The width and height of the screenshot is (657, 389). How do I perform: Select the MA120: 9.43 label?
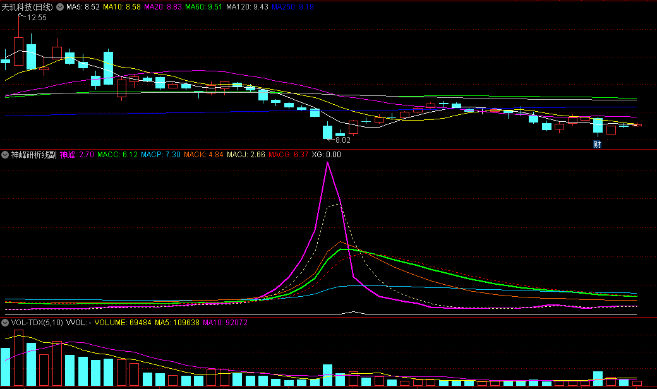pos(247,7)
